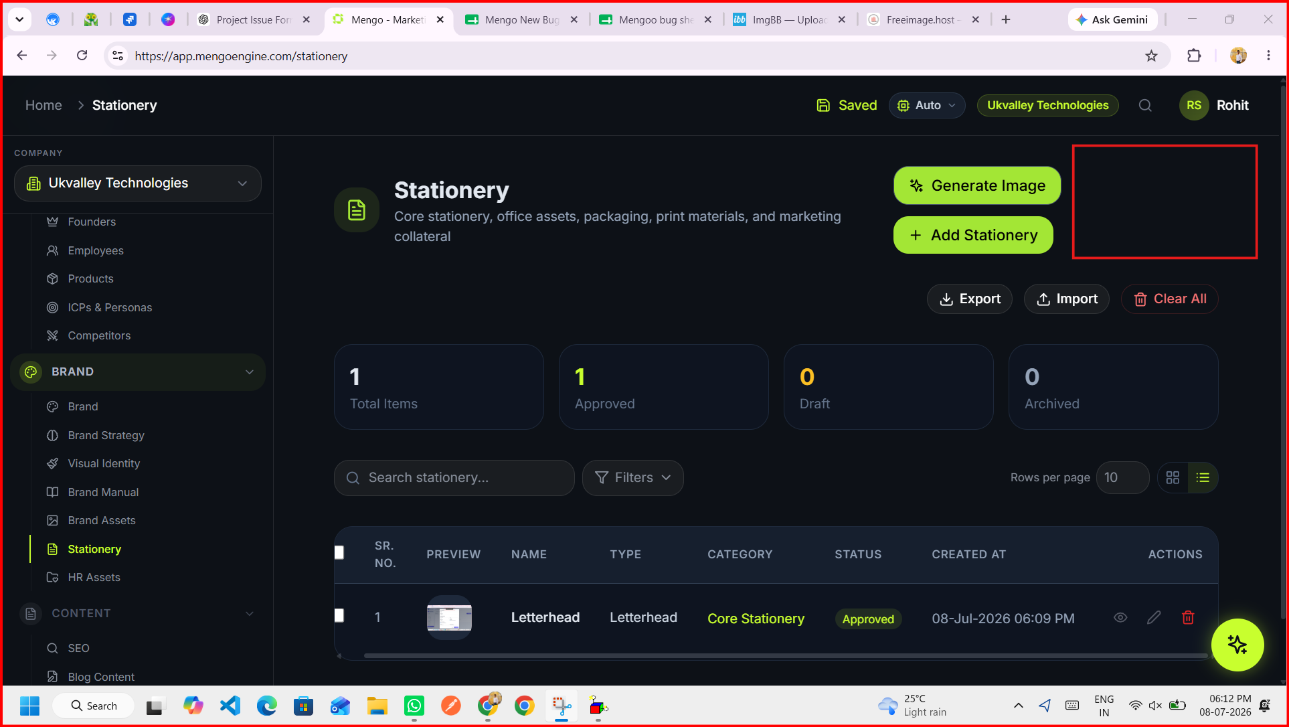Launch Visual Studio Code from taskbar
The height and width of the screenshot is (727, 1289).
230,706
